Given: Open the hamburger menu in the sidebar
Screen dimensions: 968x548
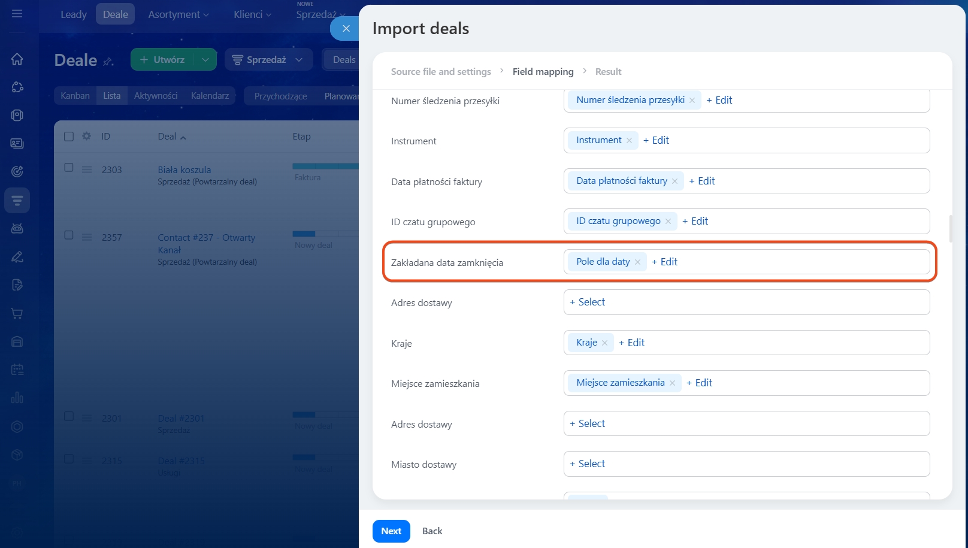Looking at the screenshot, I should [x=17, y=13].
